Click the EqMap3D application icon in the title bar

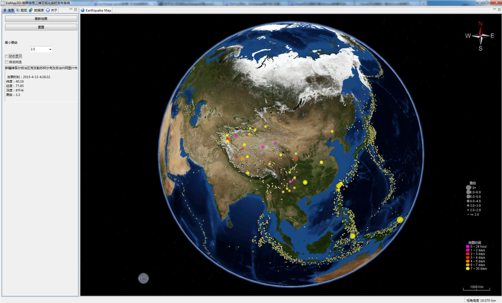point(3,2)
